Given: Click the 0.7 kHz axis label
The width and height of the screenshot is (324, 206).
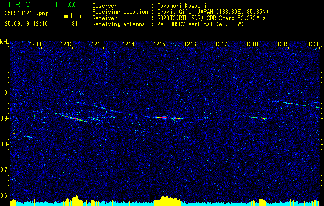Looking at the screenshot, I should tap(5, 170).
